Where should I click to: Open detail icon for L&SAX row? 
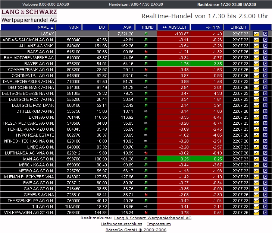pyautogui.click(x=265, y=34)
